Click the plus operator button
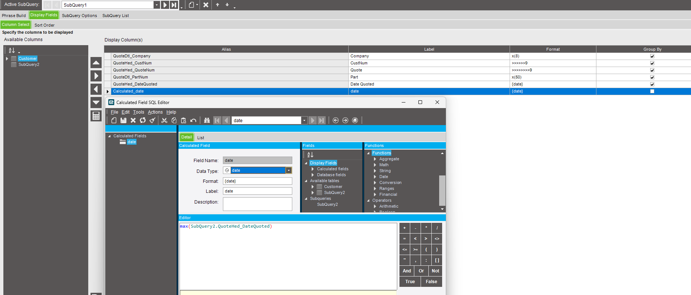This screenshot has width=691, height=295. [405, 228]
